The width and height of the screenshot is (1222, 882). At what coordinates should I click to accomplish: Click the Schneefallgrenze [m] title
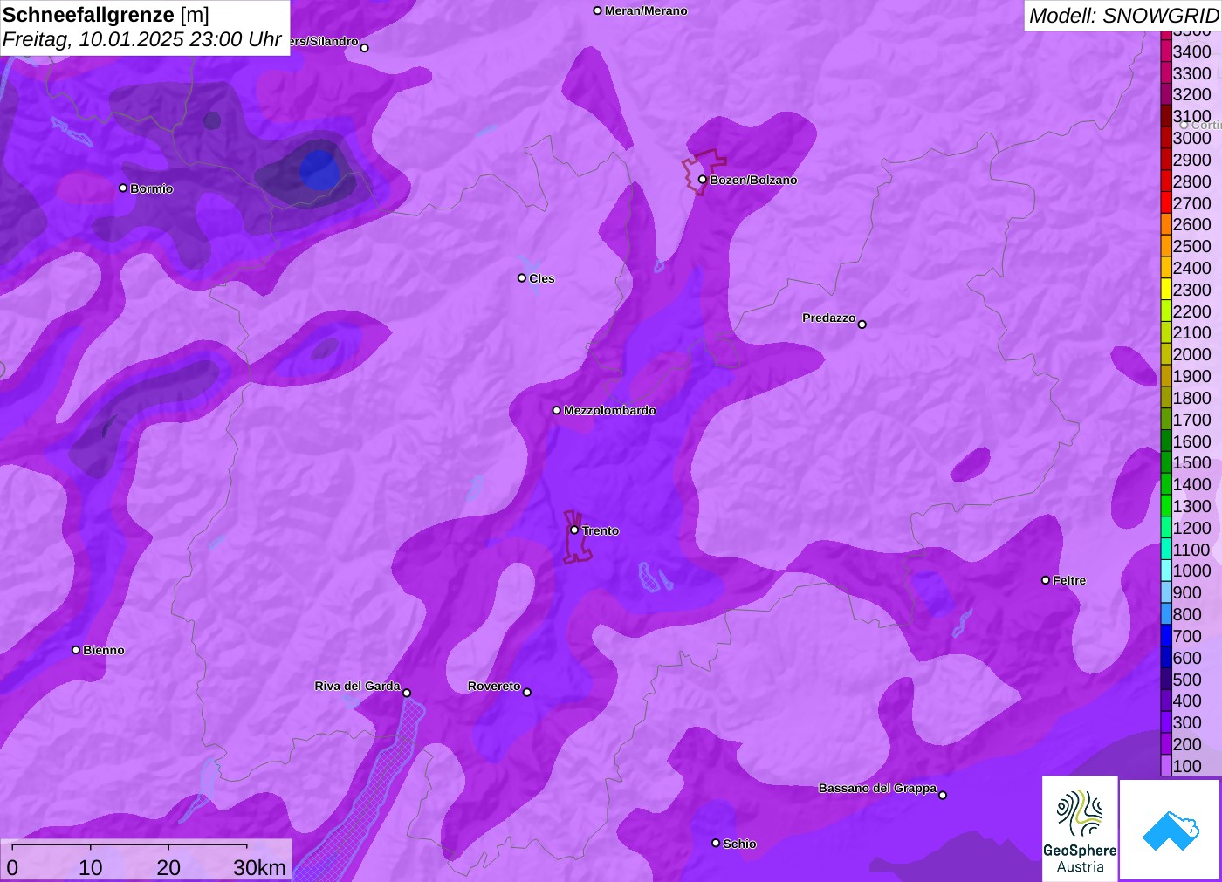[106, 15]
